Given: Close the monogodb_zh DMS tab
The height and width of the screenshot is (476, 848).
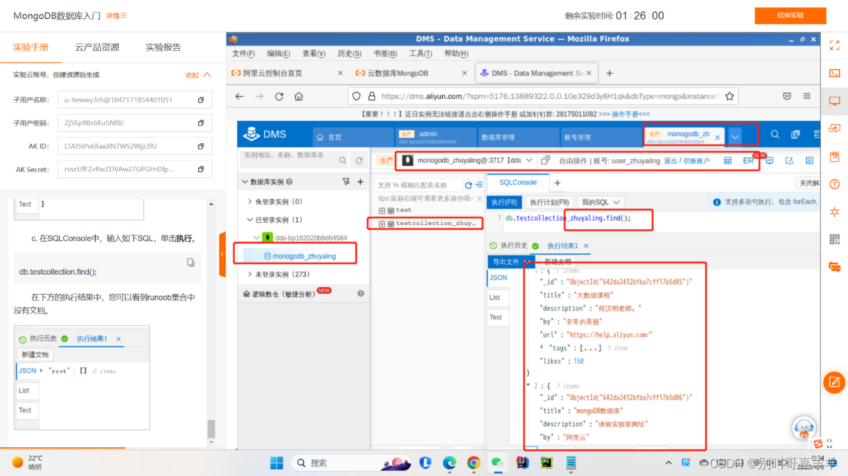Looking at the screenshot, I should tap(718, 137).
